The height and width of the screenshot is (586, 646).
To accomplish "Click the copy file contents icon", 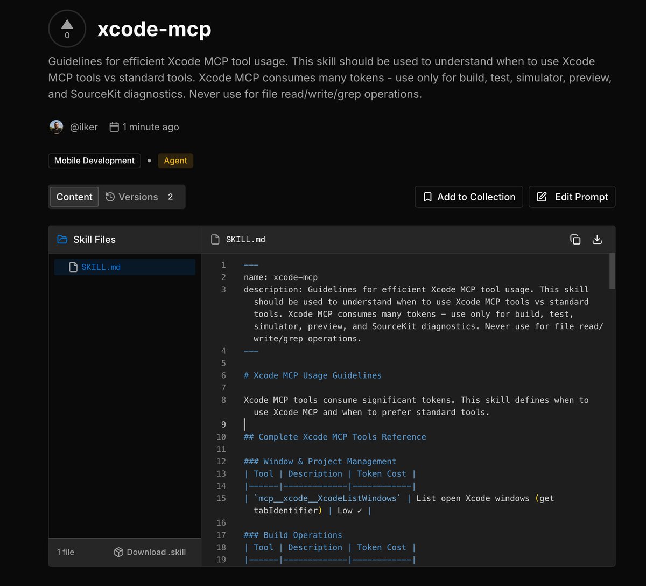I will tap(575, 240).
